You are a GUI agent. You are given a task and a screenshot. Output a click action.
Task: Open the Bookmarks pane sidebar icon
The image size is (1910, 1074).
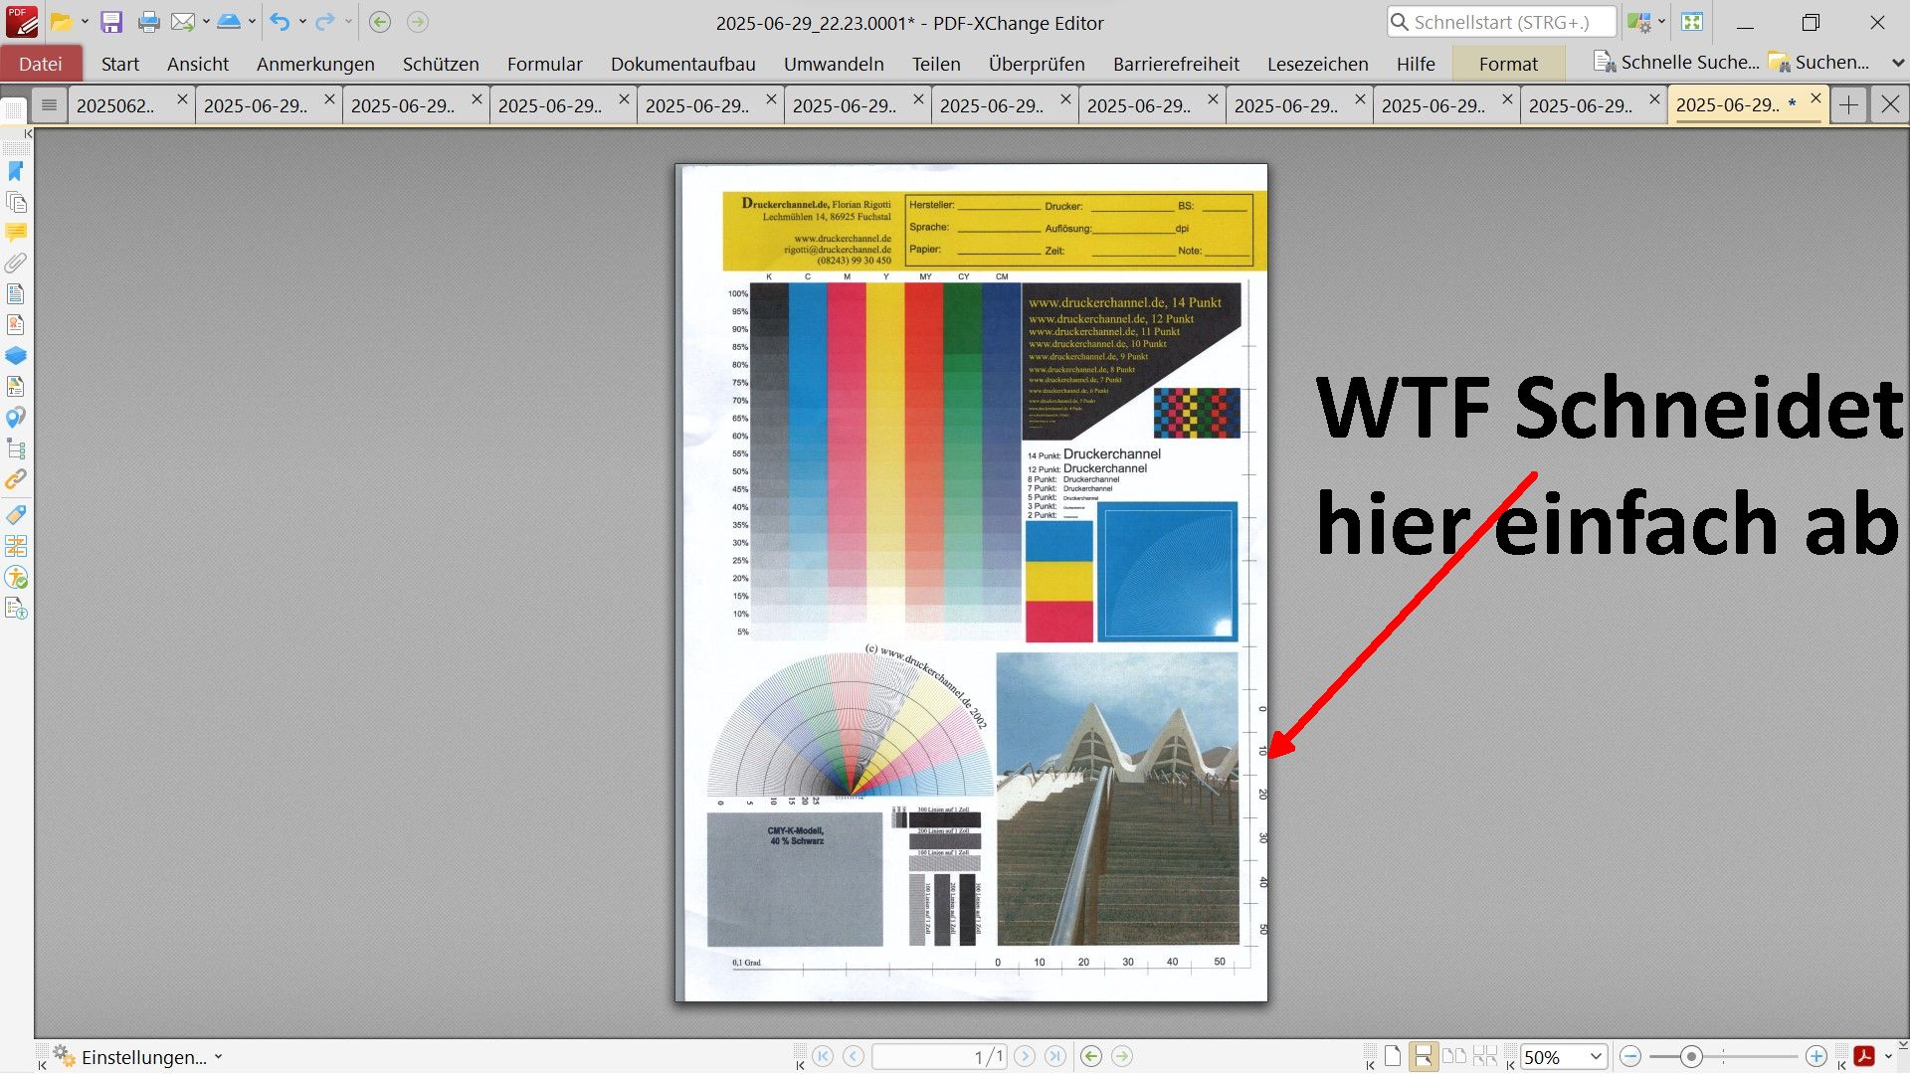16,171
